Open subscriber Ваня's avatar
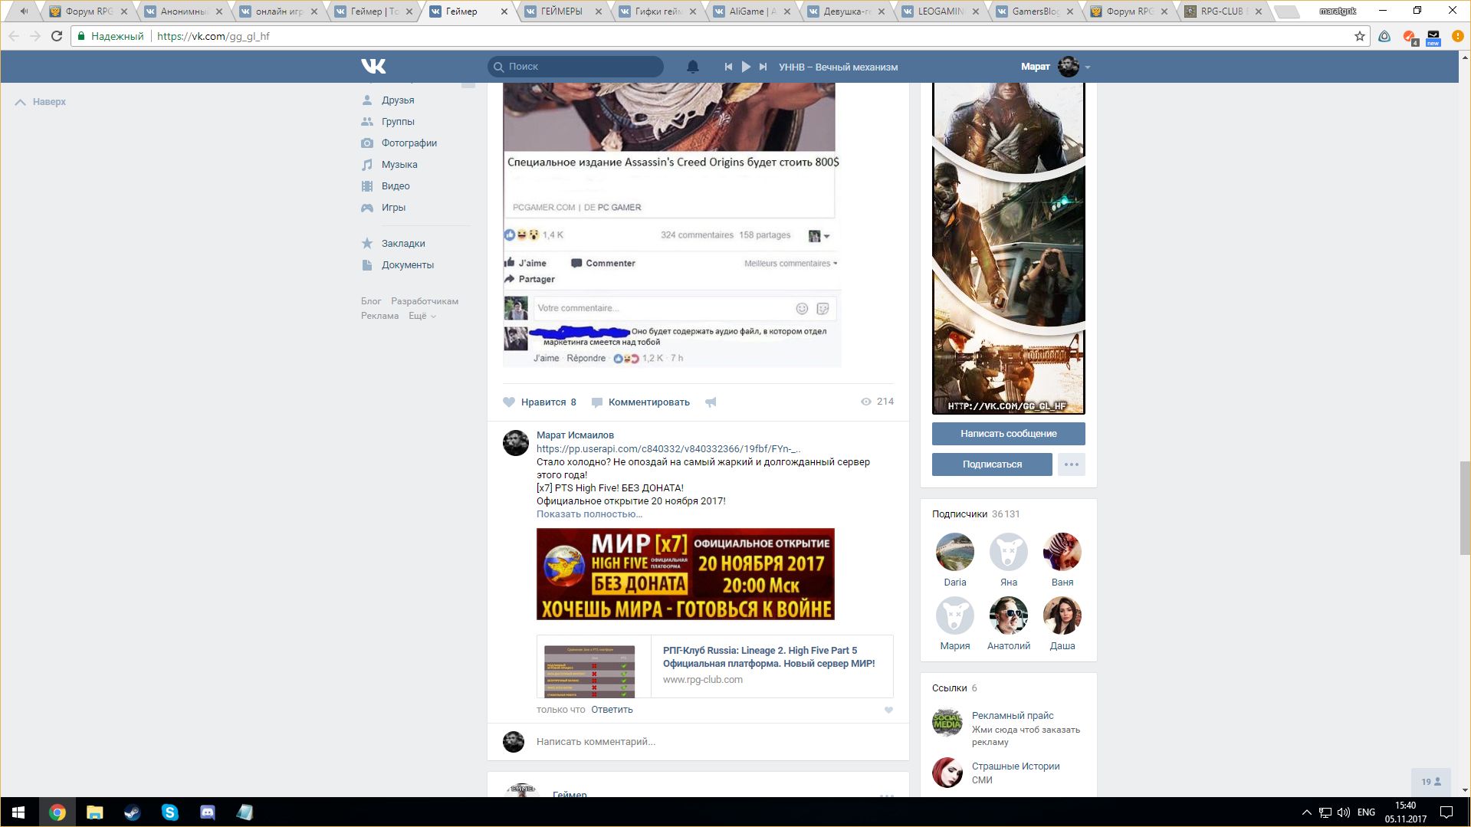This screenshot has height=827, width=1471. click(x=1062, y=552)
